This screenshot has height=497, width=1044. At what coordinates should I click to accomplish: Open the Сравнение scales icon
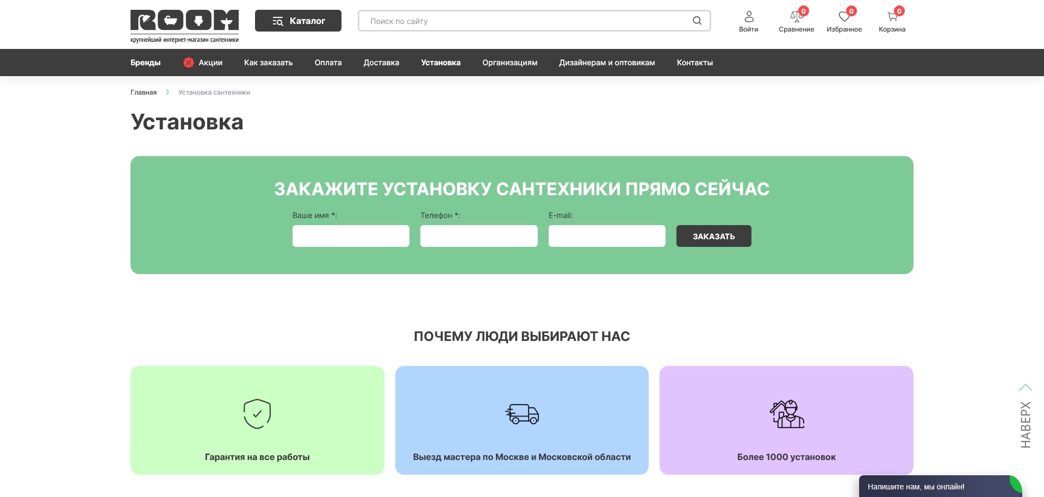click(x=796, y=17)
